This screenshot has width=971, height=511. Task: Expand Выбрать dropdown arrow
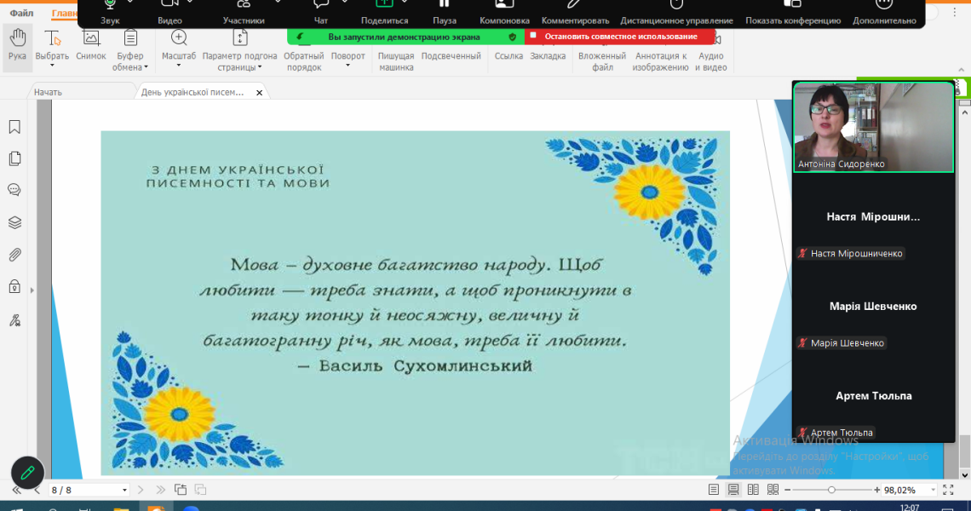pyautogui.click(x=52, y=66)
